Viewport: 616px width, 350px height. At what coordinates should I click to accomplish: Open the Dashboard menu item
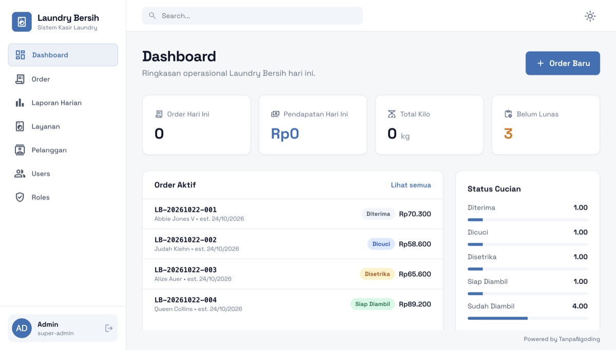(63, 55)
